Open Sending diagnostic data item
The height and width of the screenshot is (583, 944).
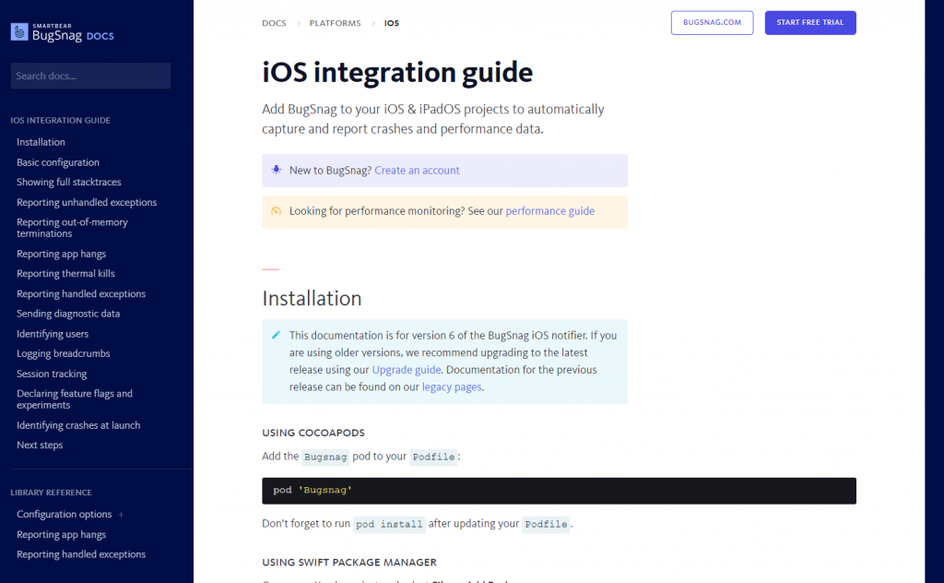68,314
